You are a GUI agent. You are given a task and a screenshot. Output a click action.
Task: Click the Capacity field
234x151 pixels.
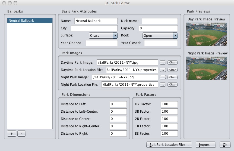click(x=158, y=28)
